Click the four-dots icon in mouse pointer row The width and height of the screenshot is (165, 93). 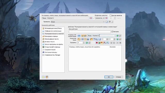(x=82, y=39)
